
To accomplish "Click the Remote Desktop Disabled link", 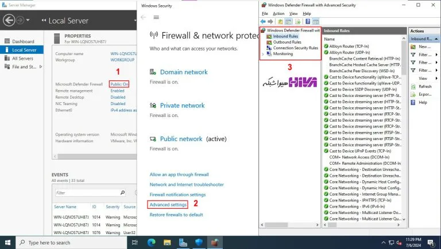I will (118, 97).
